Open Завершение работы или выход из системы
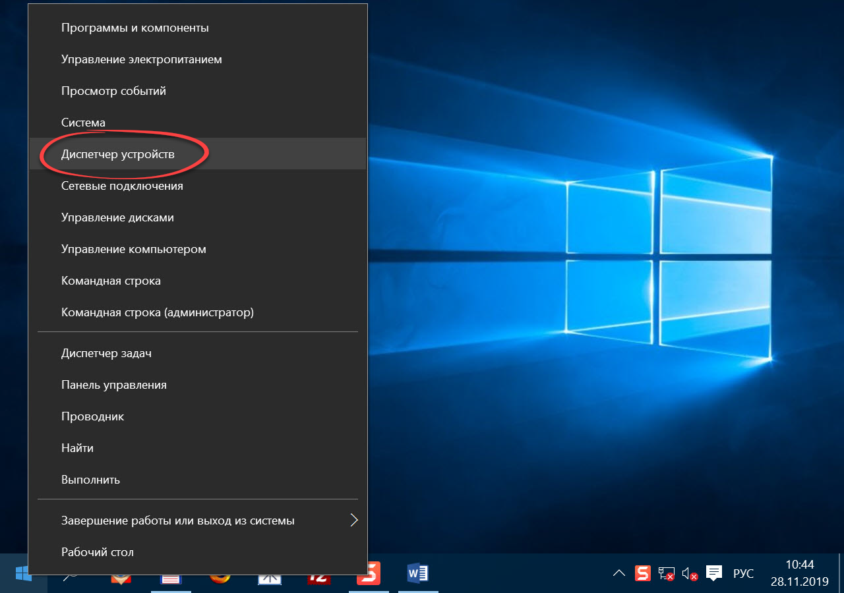The height and width of the screenshot is (593, 844). pyautogui.click(x=198, y=521)
